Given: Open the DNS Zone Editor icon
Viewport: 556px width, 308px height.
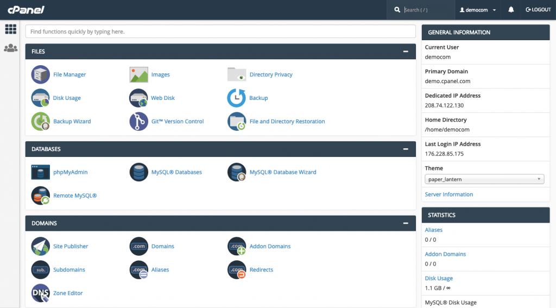Looking at the screenshot, I should coord(40,293).
